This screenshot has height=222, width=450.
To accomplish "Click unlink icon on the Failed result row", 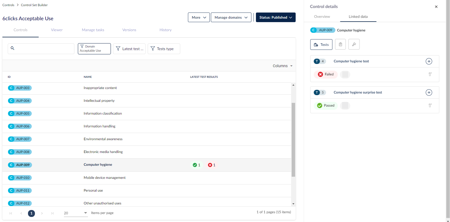I will coord(430,74).
